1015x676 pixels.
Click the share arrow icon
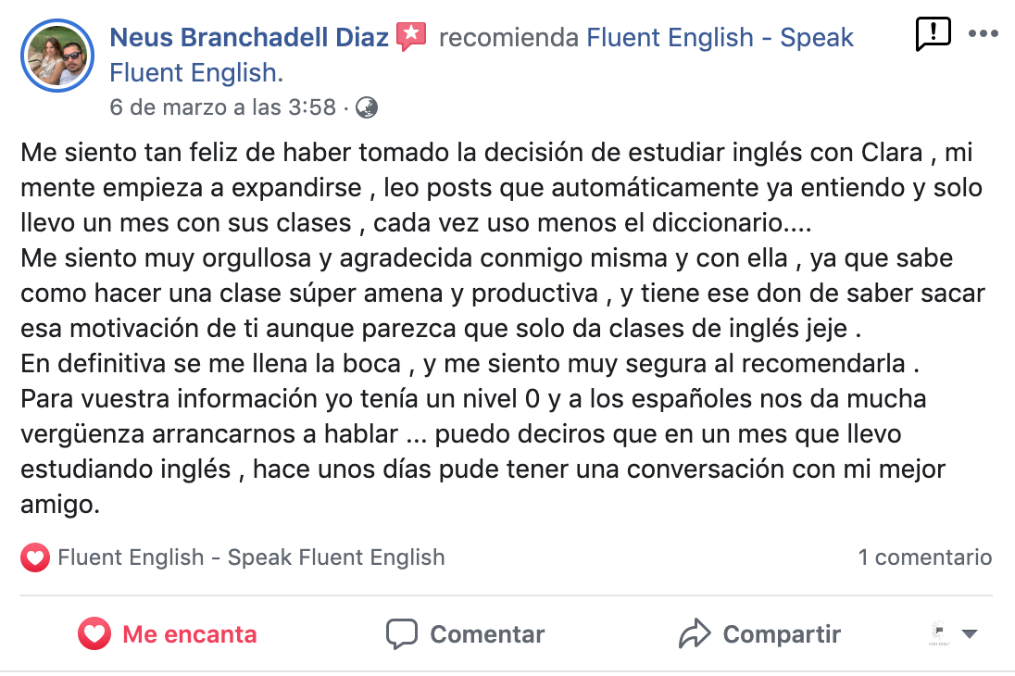point(695,634)
